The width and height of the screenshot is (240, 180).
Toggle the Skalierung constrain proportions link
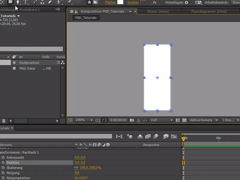[76, 168]
